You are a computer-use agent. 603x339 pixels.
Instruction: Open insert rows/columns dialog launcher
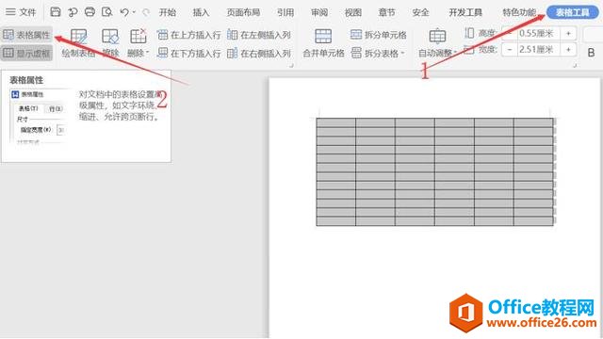pyautogui.click(x=291, y=66)
